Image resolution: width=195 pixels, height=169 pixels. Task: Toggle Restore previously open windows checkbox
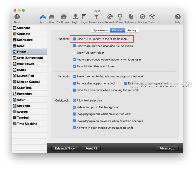[x=74, y=59]
